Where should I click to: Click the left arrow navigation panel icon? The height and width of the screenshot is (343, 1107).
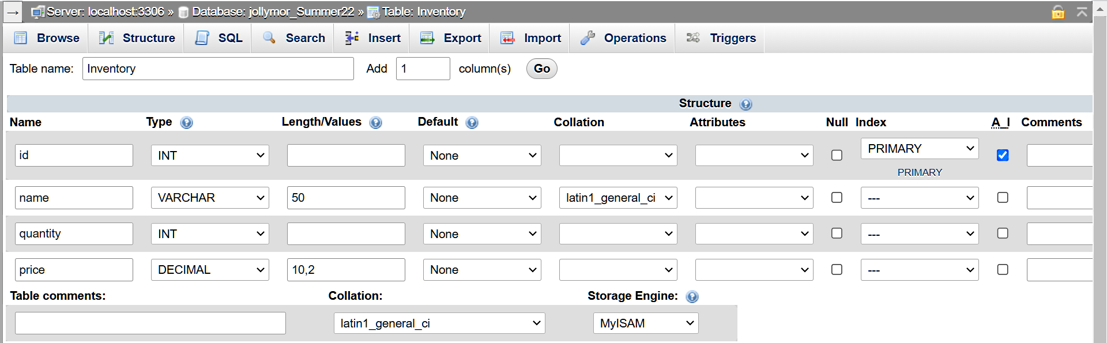pyautogui.click(x=13, y=12)
